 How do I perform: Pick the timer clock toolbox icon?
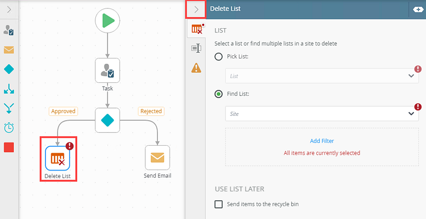(x=9, y=128)
